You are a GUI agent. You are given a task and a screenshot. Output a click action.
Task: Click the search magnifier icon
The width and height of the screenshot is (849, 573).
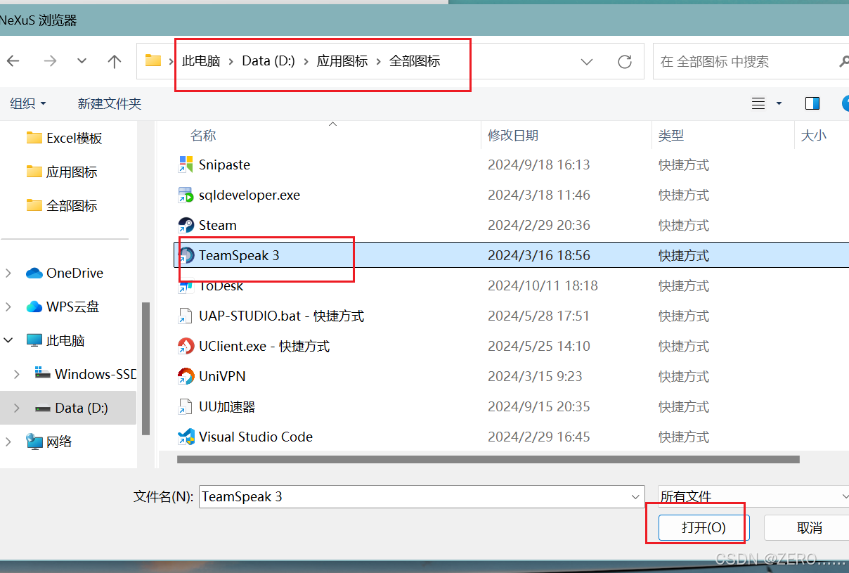[843, 62]
